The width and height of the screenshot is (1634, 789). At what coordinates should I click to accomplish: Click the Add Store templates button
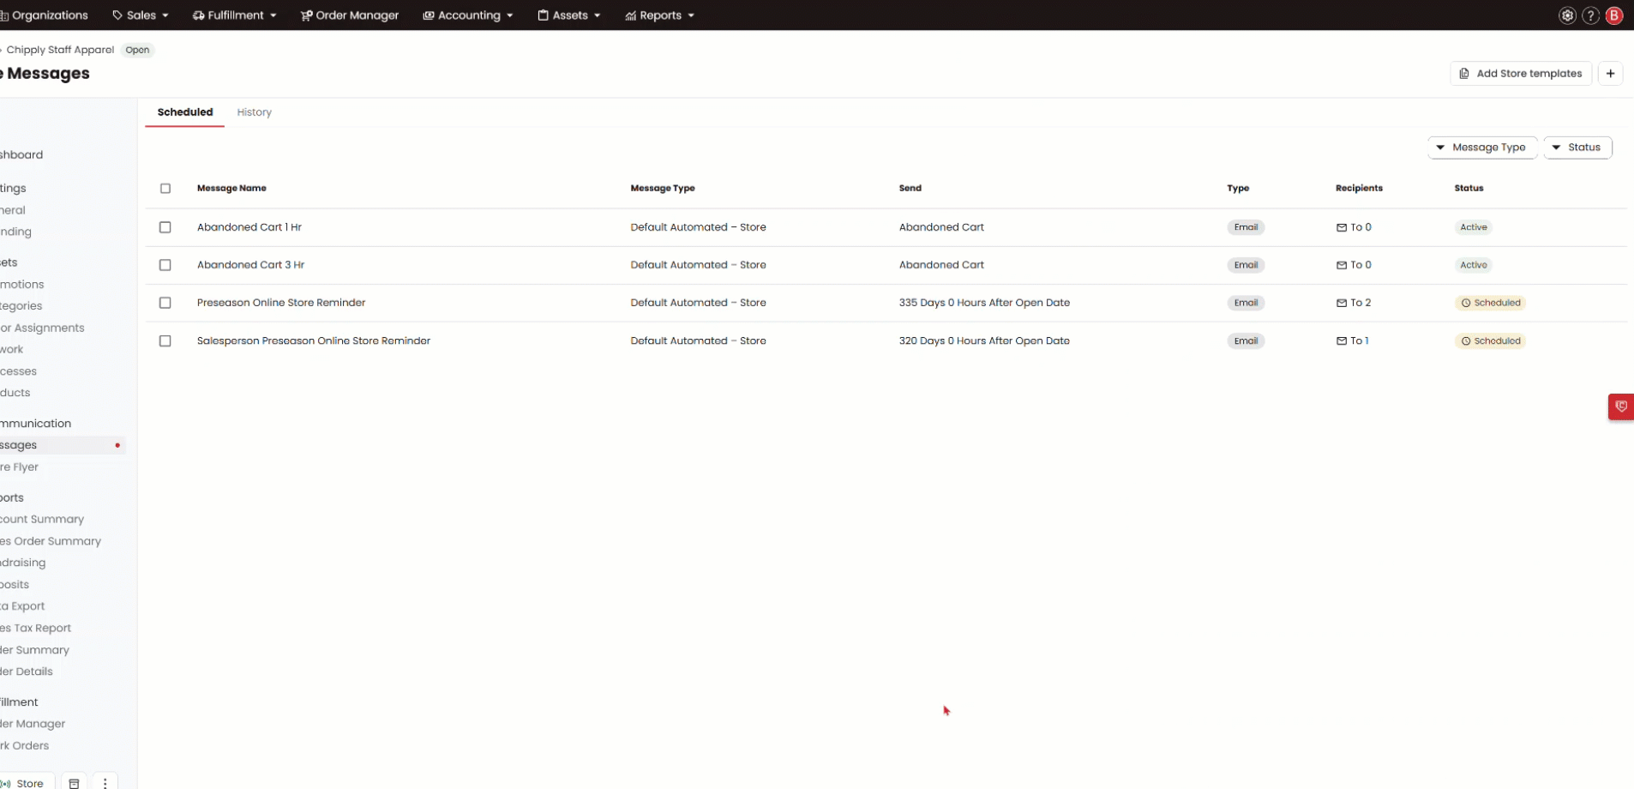click(x=1521, y=74)
